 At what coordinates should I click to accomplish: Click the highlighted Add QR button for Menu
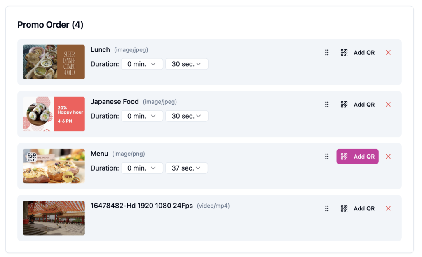(358, 157)
